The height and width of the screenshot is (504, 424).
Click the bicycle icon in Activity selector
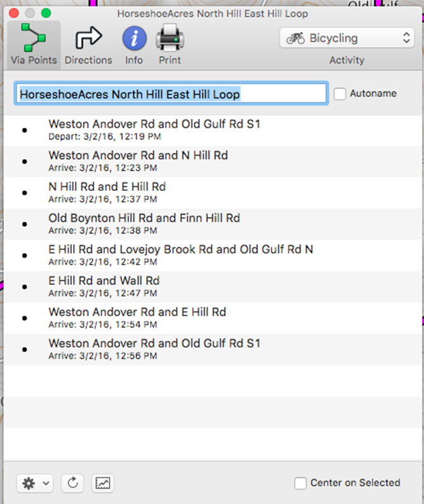pos(296,38)
